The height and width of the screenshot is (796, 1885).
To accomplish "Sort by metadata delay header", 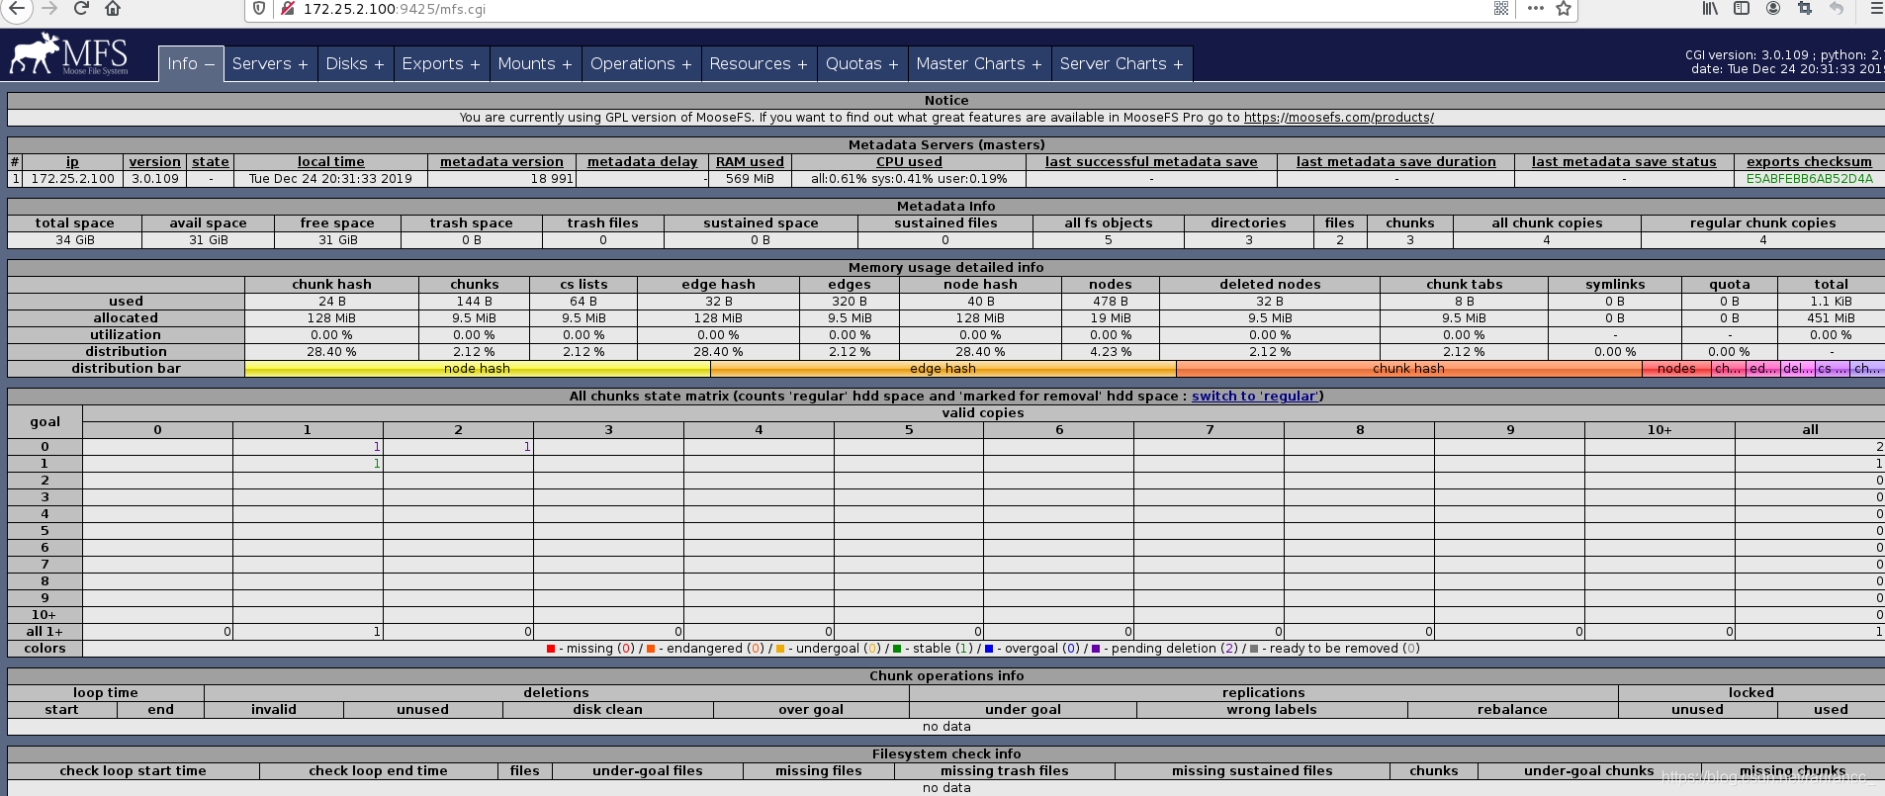I will tap(643, 162).
